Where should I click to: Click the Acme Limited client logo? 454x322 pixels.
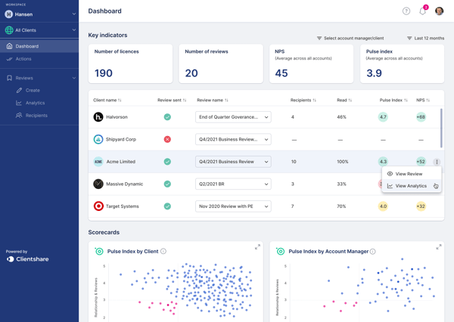coord(98,162)
